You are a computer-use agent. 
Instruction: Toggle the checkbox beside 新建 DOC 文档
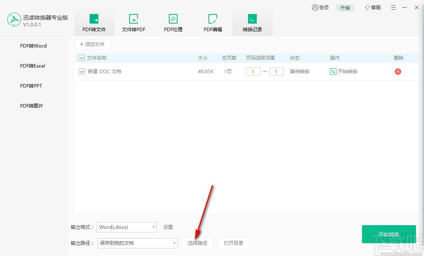click(x=81, y=71)
